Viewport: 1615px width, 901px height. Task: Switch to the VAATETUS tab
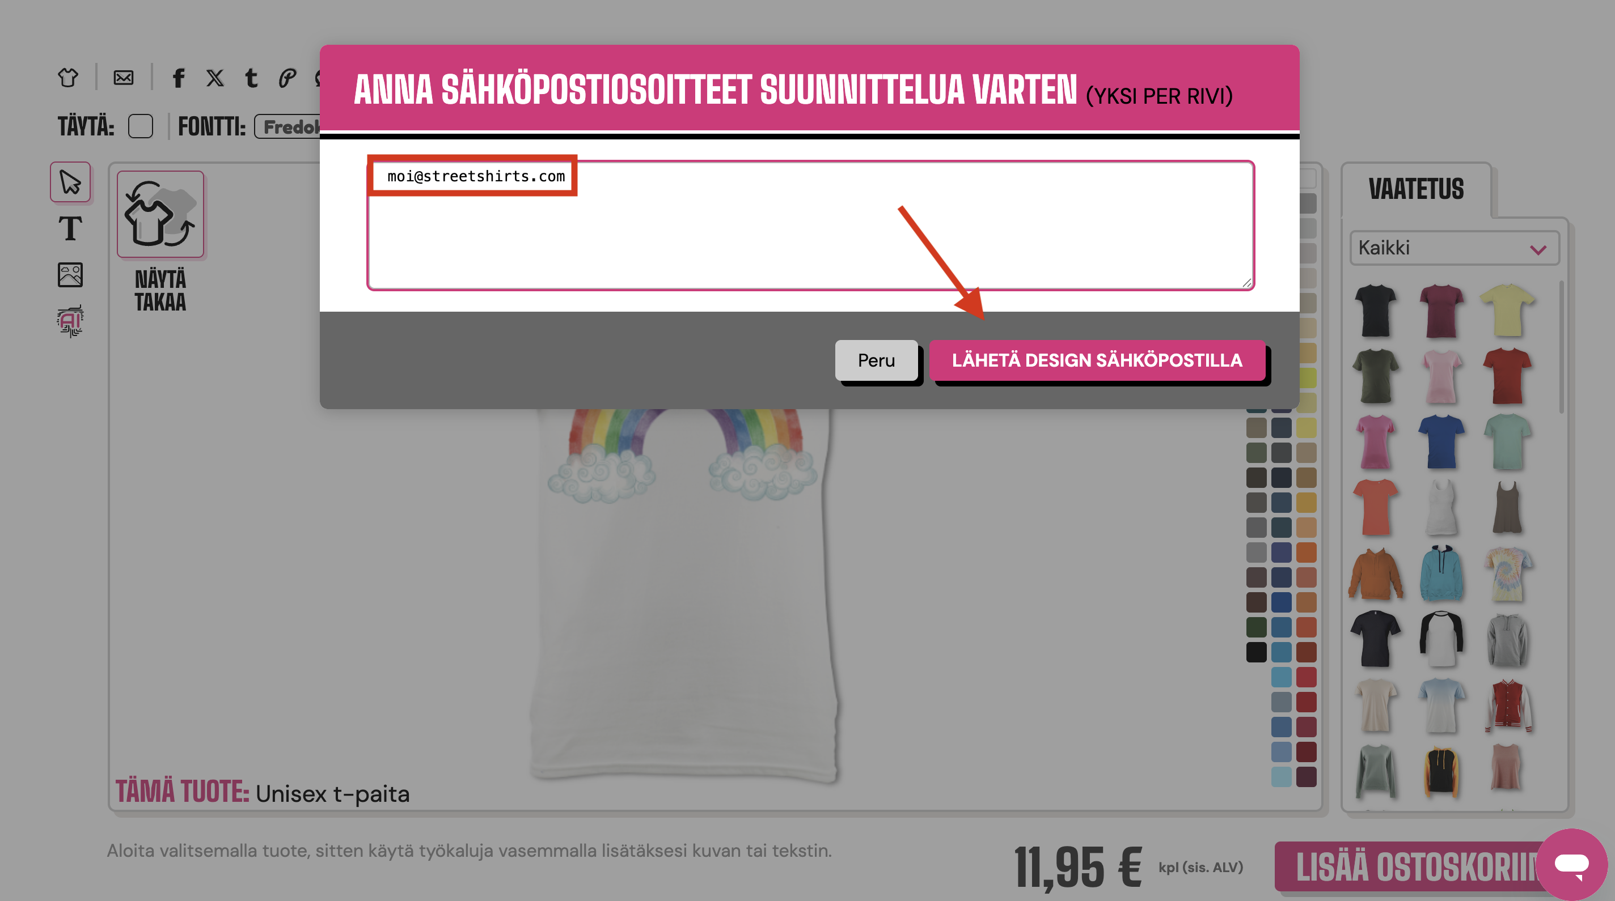1415,189
